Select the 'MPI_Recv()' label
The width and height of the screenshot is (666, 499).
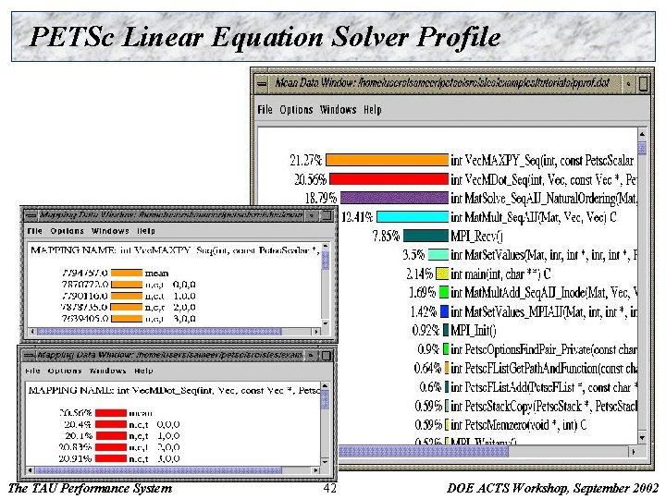coord(477,236)
